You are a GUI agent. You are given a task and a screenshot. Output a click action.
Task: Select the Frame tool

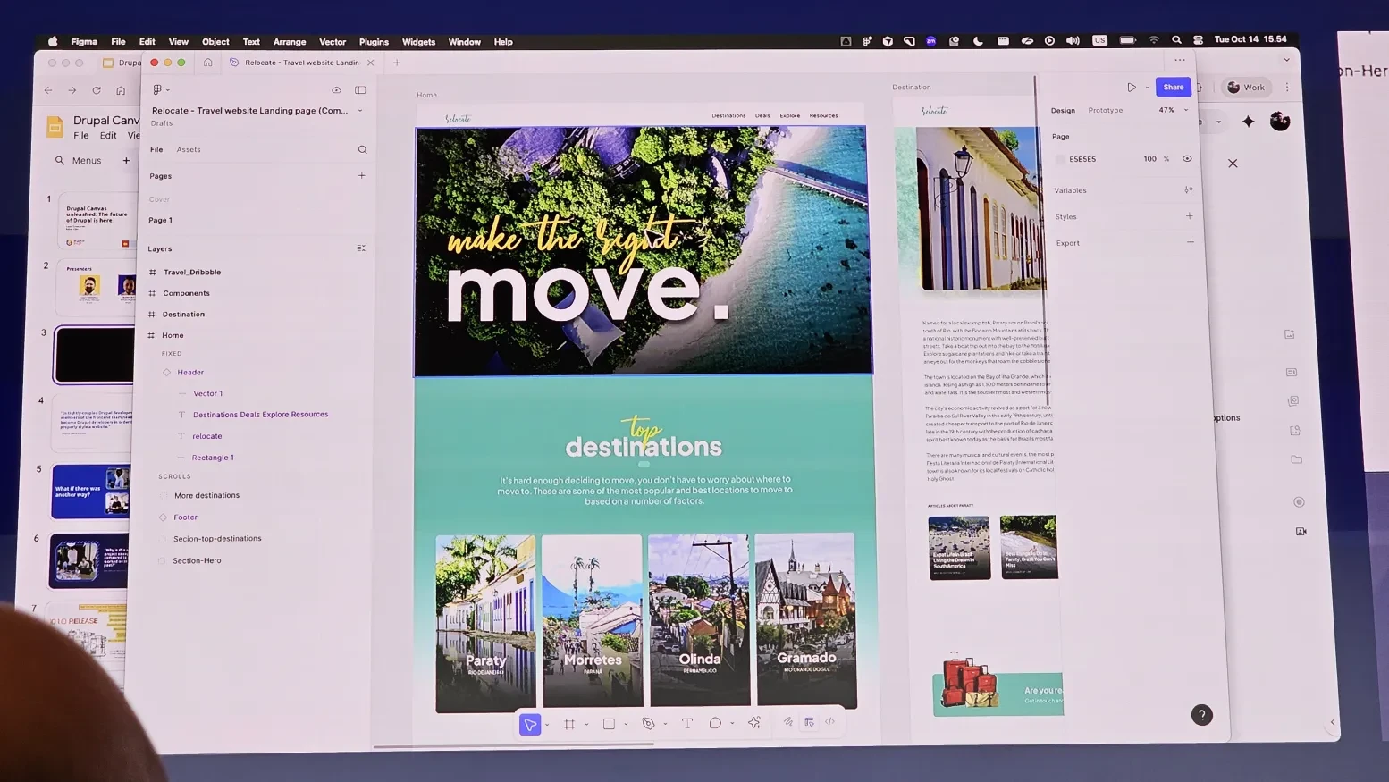(x=569, y=724)
